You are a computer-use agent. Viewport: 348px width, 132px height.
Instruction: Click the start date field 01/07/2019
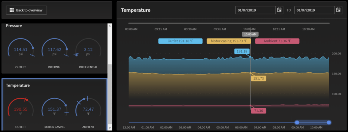(x=255, y=10)
